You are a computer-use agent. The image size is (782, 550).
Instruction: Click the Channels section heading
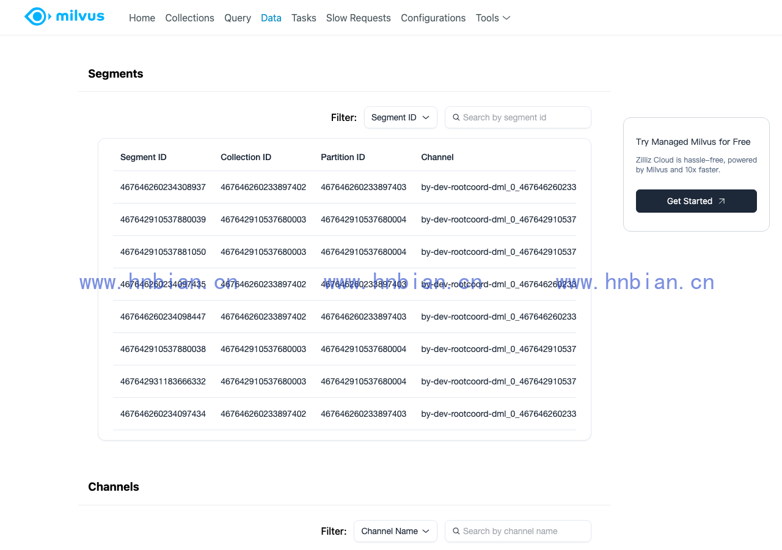tap(114, 486)
